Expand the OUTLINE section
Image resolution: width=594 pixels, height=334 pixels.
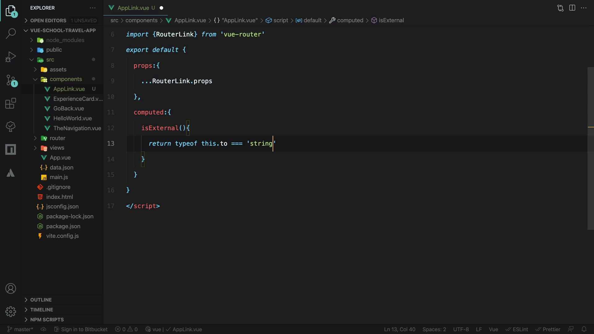[x=41, y=300]
